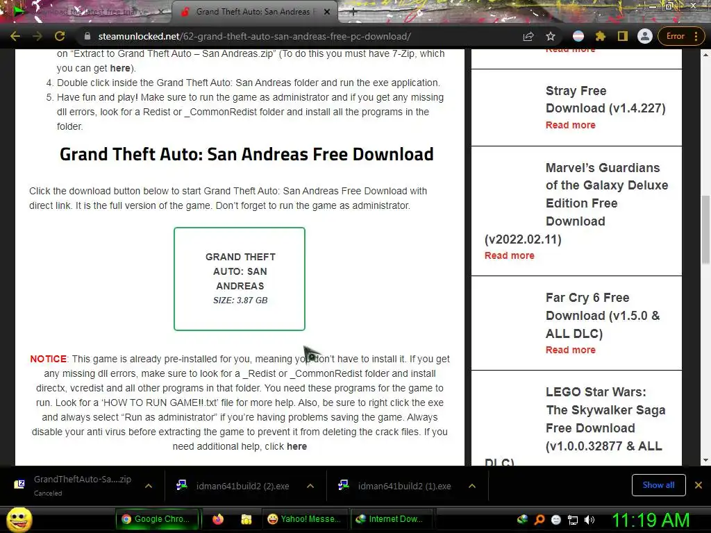Click the striped extension icon in toolbar
Screen dimensions: 711x533
point(578,36)
